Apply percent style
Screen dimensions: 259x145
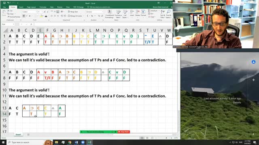coord(92,16)
